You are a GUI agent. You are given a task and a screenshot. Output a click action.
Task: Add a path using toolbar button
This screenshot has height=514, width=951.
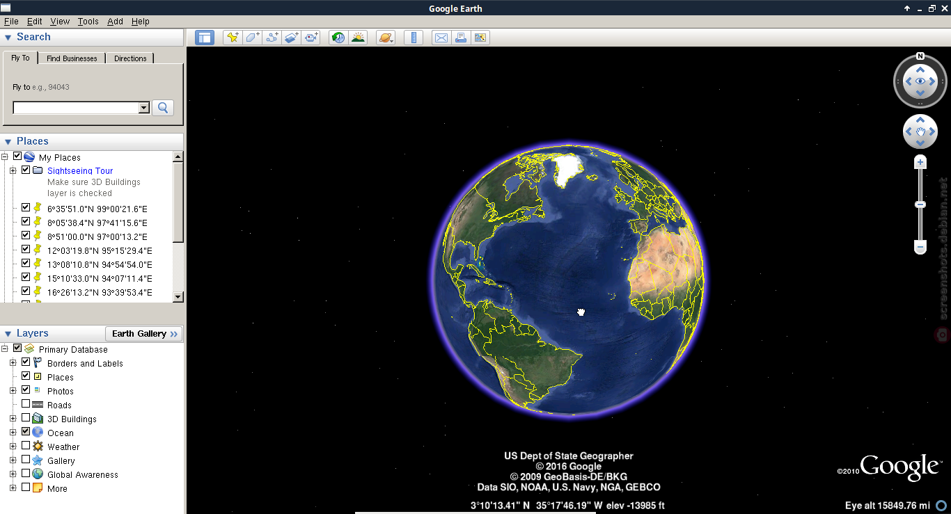pos(272,38)
